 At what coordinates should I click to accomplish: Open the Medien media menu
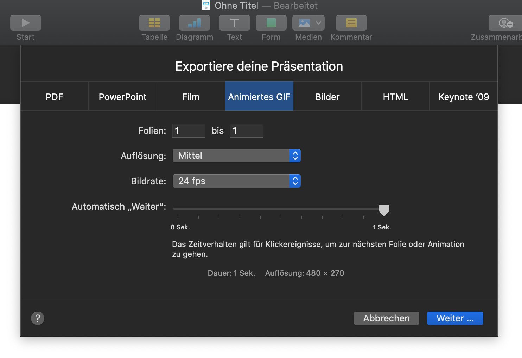(x=308, y=23)
